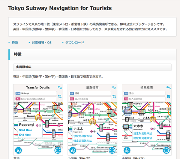Click 'Tokyo Subway Navigation for Tourists' heading
The height and width of the screenshot is (159, 180).
pos(60,8)
